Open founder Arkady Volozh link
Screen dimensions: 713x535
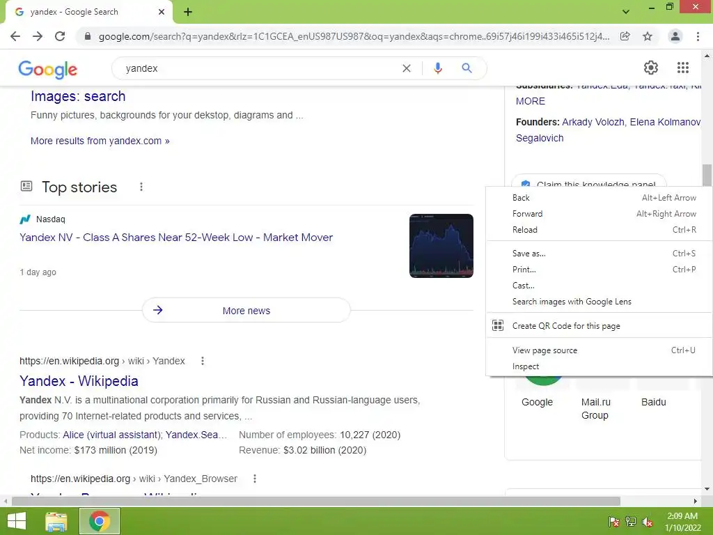point(593,123)
